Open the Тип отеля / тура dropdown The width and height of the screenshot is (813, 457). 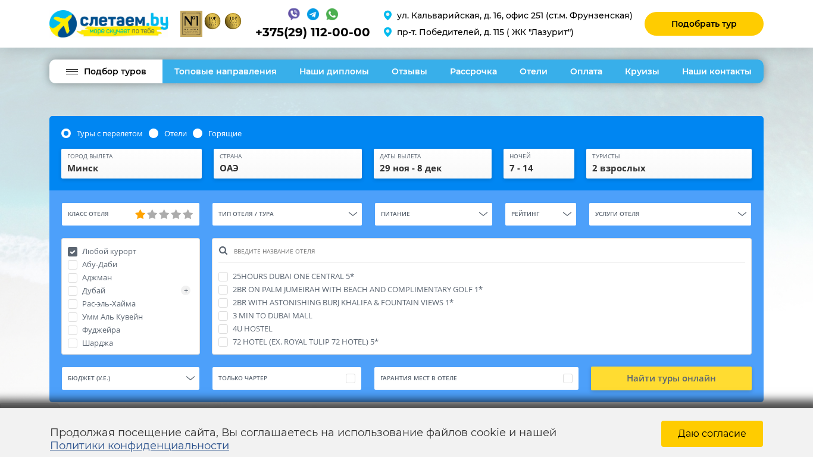(287, 214)
